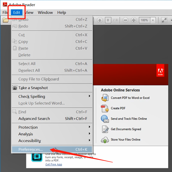This screenshot has height=172, width=172.
Task: Click the next page down-arrow icon
Action: pos(100,20)
